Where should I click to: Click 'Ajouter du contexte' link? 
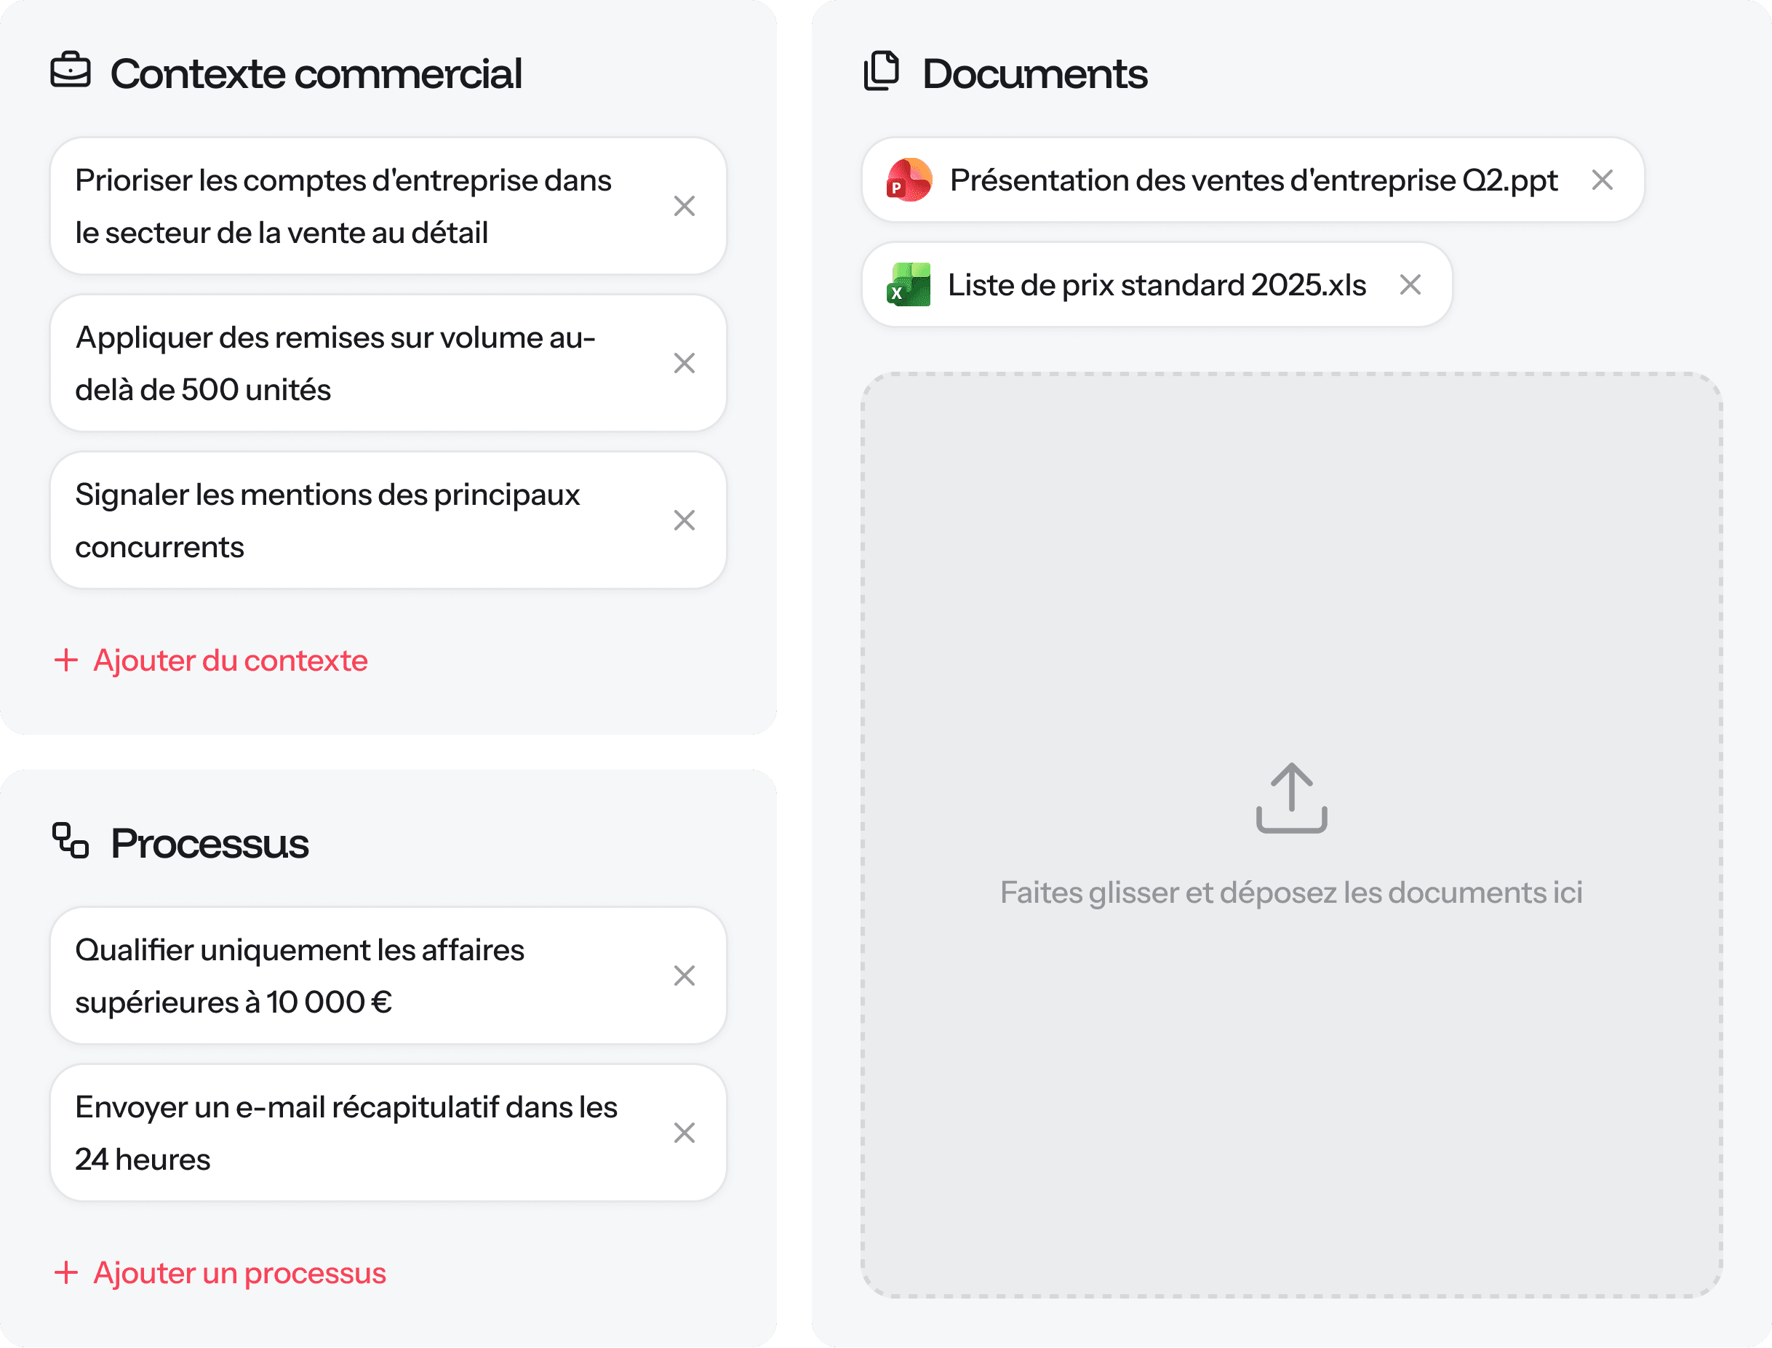[x=230, y=661]
